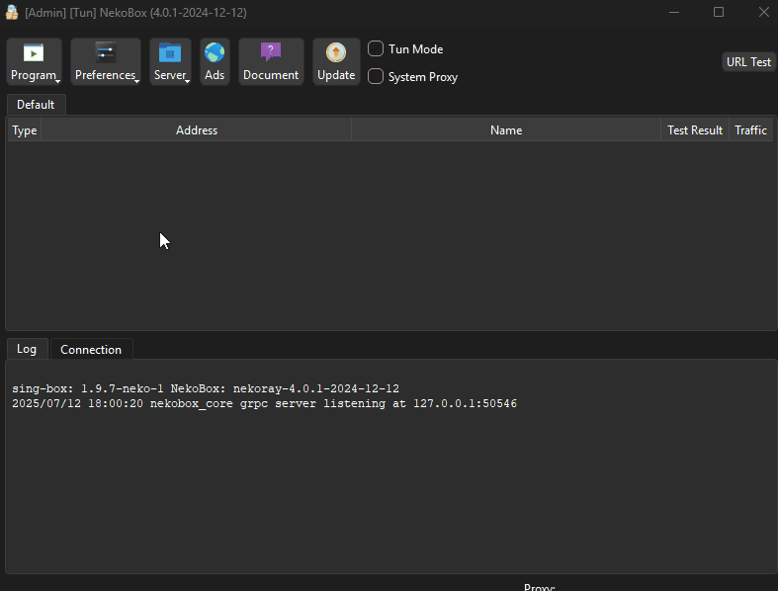Screen dimensions: 778x591
Task: Click the NekoBox app icon in title bar
Action: click(12, 12)
